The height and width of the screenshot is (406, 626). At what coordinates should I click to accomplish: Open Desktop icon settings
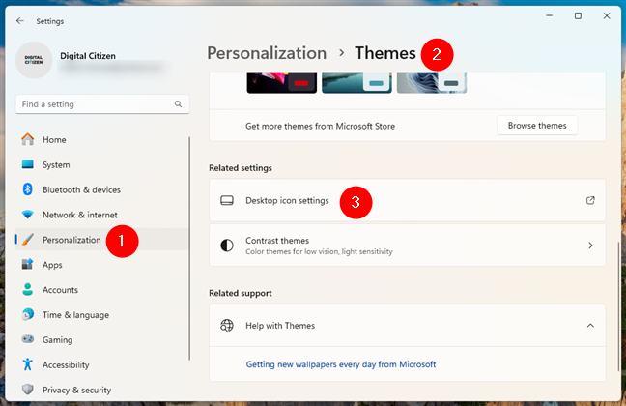408,200
